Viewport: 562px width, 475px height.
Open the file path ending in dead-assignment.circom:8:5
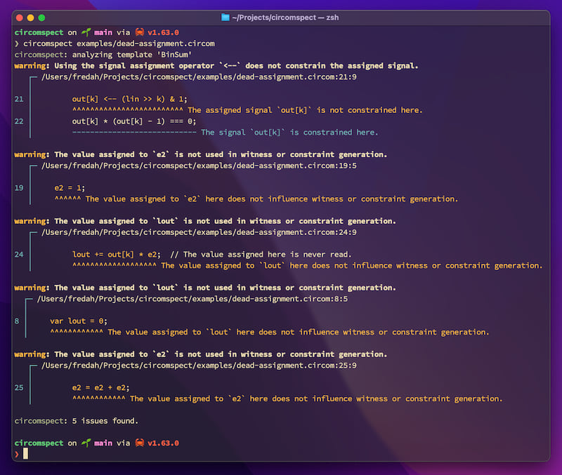[192, 299]
